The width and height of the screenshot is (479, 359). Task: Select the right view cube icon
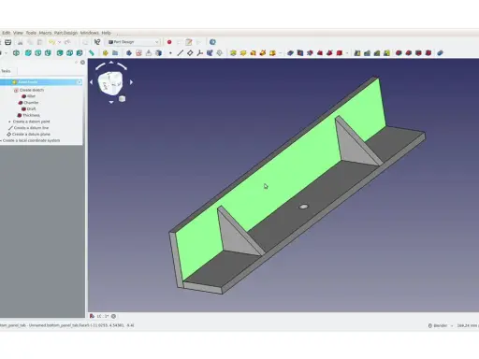[x=48, y=53]
